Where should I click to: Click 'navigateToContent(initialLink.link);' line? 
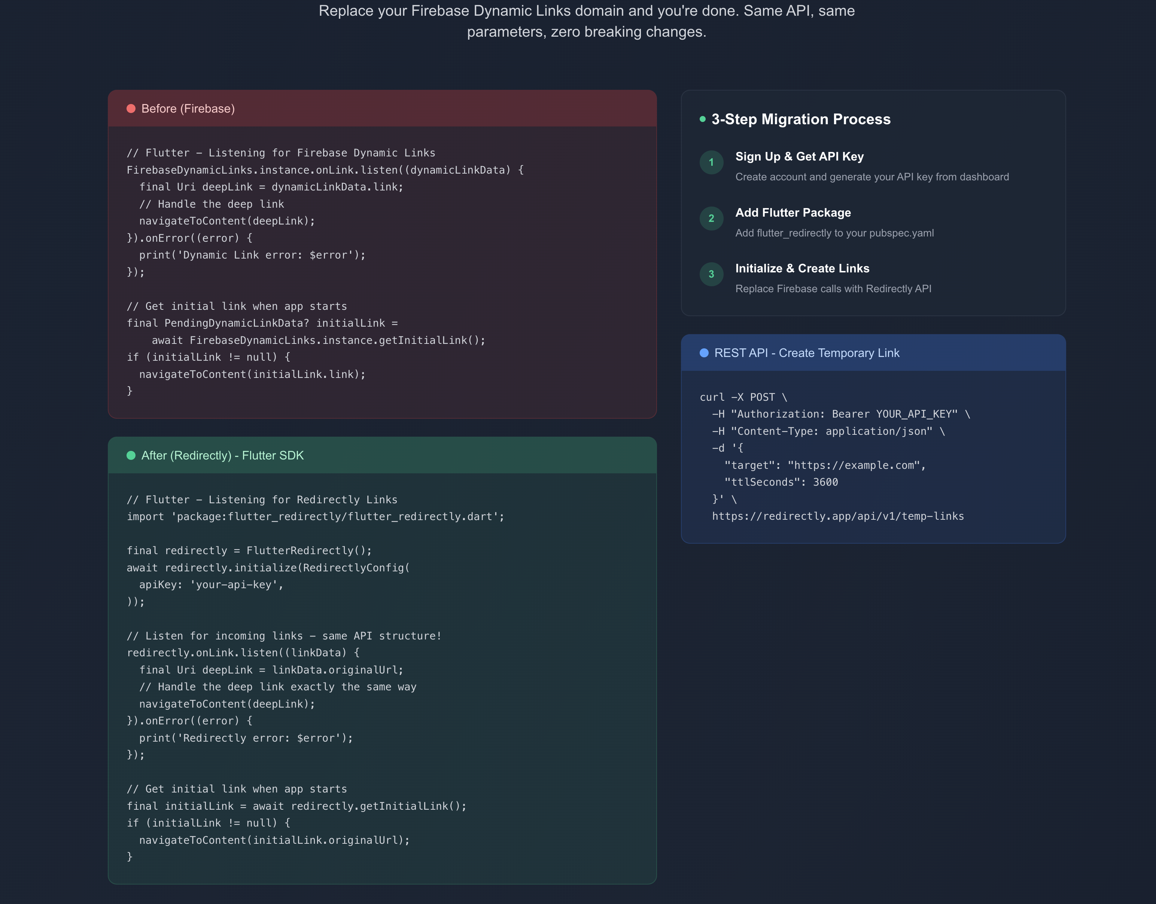click(x=252, y=374)
